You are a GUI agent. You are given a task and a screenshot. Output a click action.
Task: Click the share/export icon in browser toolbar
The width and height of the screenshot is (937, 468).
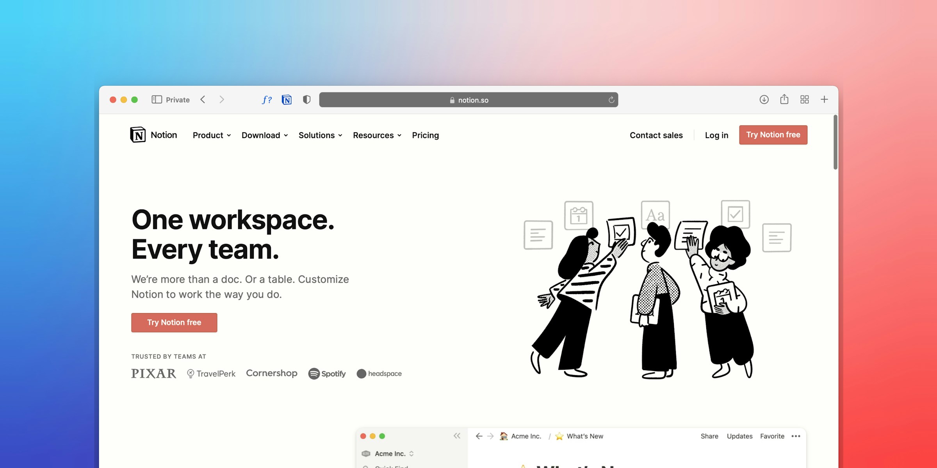784,100
